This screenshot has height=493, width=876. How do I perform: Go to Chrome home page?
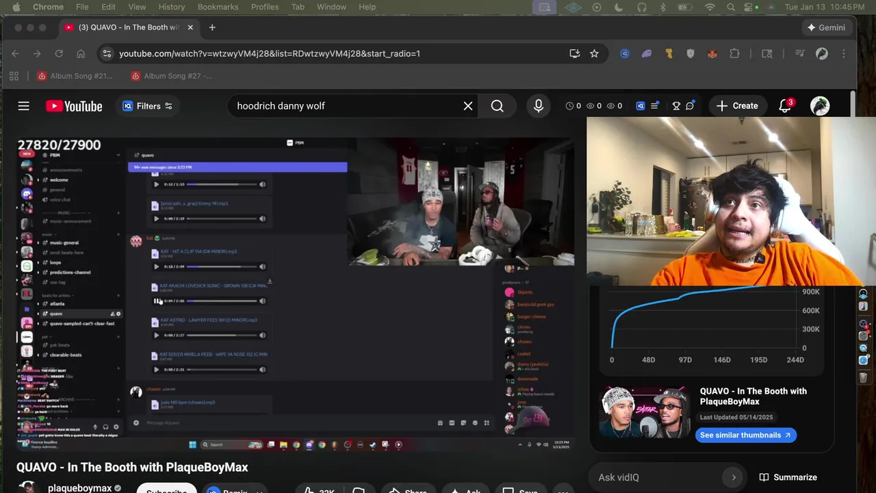tap(81, 53)
